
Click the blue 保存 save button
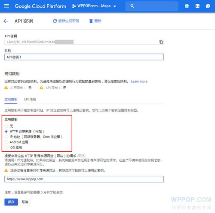tap(11, 202)
